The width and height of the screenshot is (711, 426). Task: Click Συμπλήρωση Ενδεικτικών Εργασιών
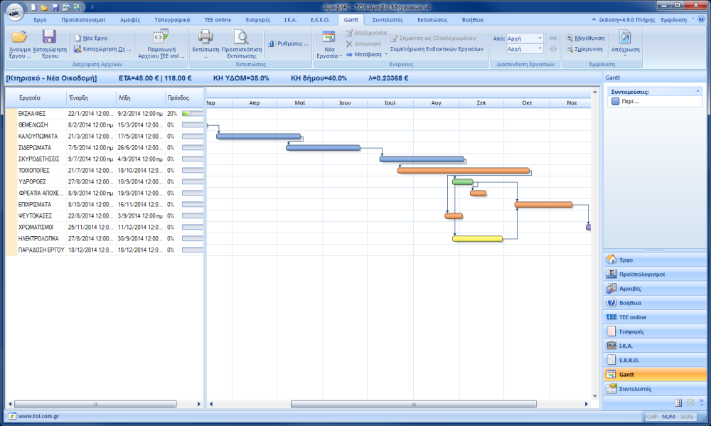tap(437, 49)
